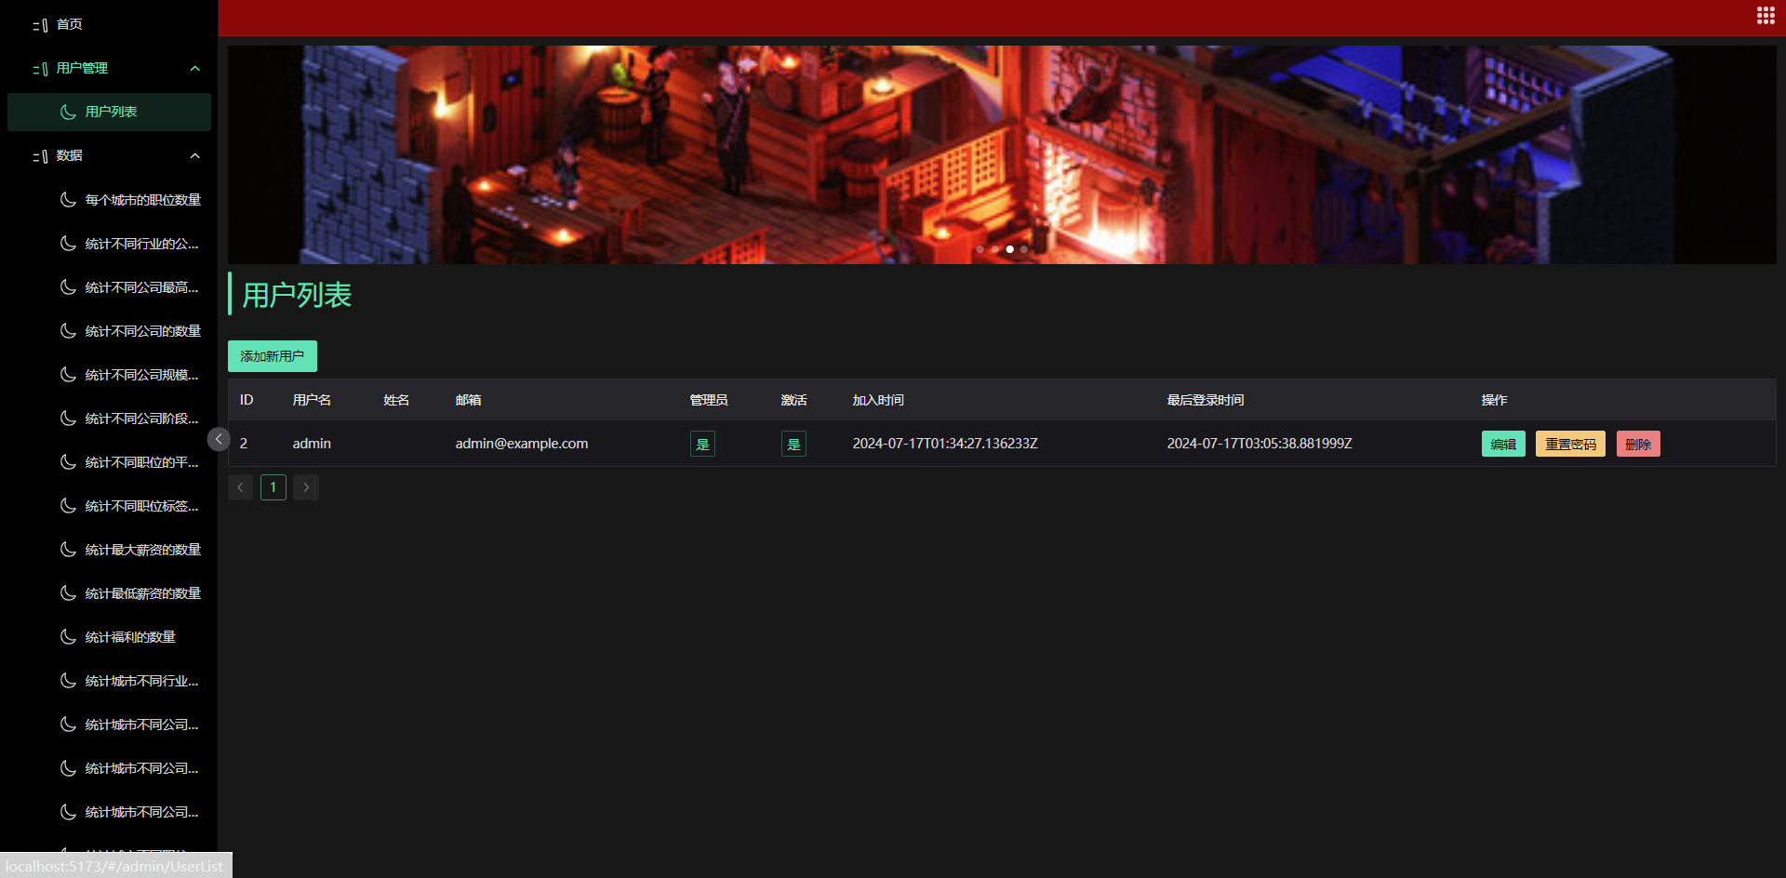The height and width of the screenshot is (878, 1786).
Task: Open 统计城市不同行业... menu entry
Action: click(x=109, y=681)
